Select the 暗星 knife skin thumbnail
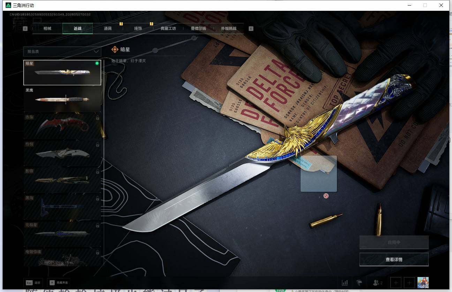Viewport: 452px width, 292px height. point(62,73)
